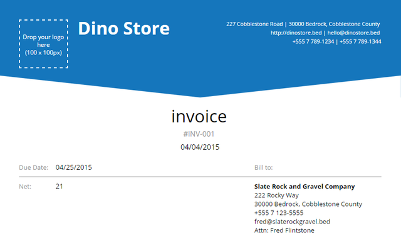Click the Net label
Viewport: 401px width, 236px height.
tap(25, 187)
